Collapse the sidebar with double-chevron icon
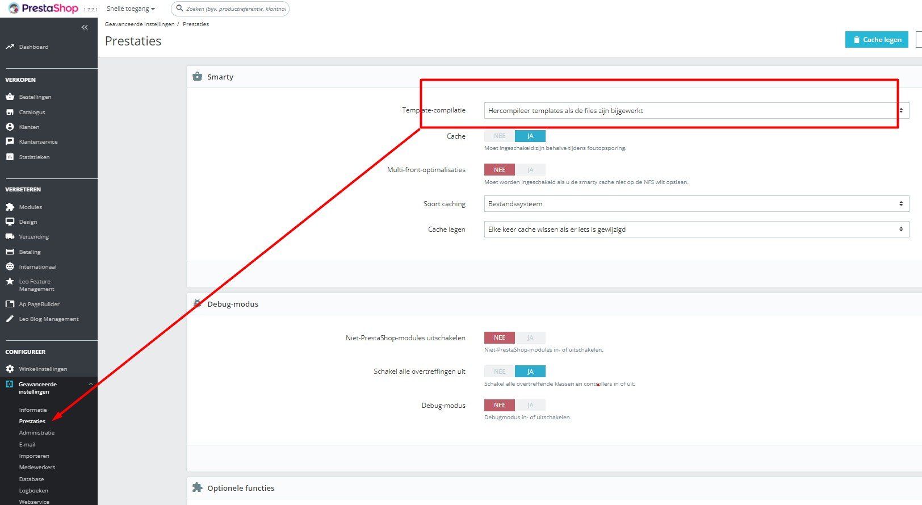Screen dimensions: 922x505 85,27
